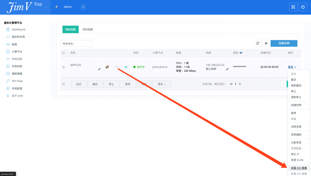311x176 pixels.
Task: Click the refresh list icon
Action: 257,43
